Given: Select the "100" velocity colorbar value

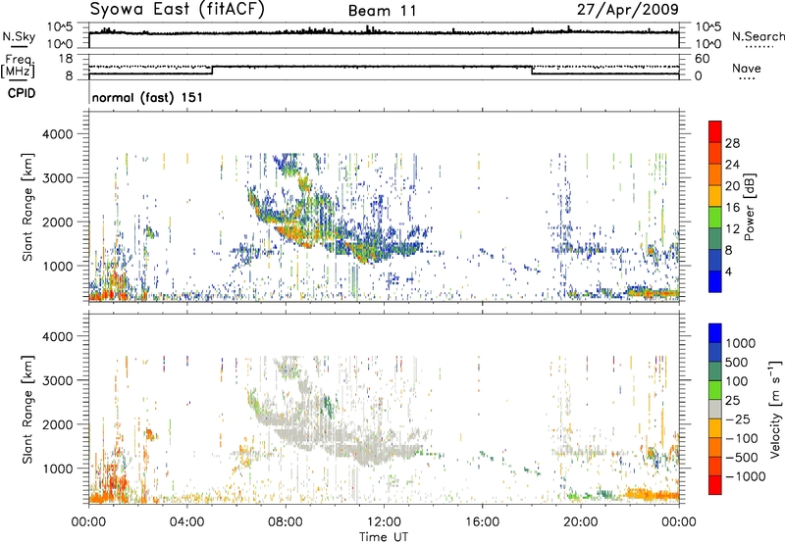Looking at the screenshot, I should 737,381.
